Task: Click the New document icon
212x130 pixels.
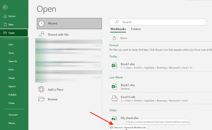Action: [5, 24]
